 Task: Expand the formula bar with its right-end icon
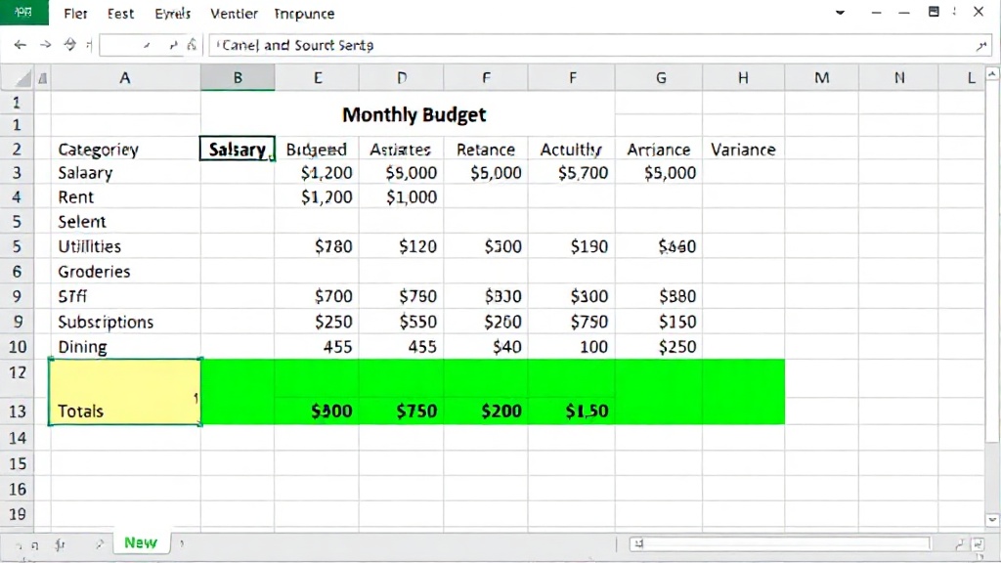[981, 45]
